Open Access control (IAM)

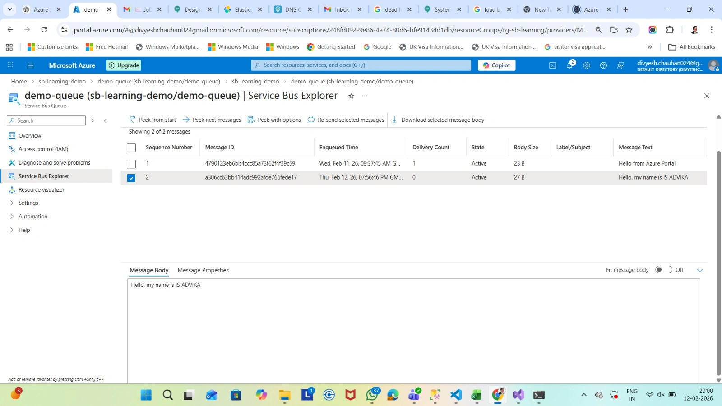pos(43,149)
